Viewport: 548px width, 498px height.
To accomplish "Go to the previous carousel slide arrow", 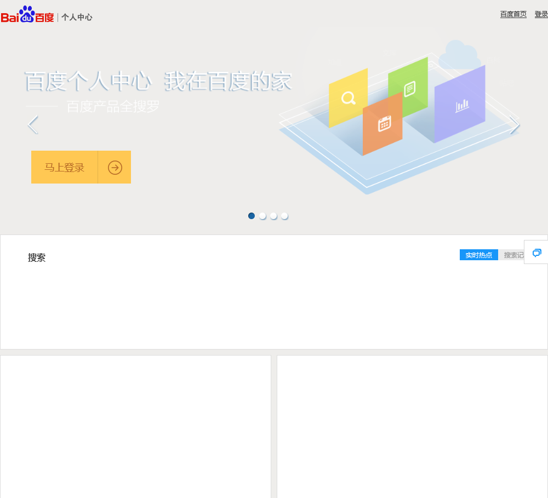I will [33, 125].
